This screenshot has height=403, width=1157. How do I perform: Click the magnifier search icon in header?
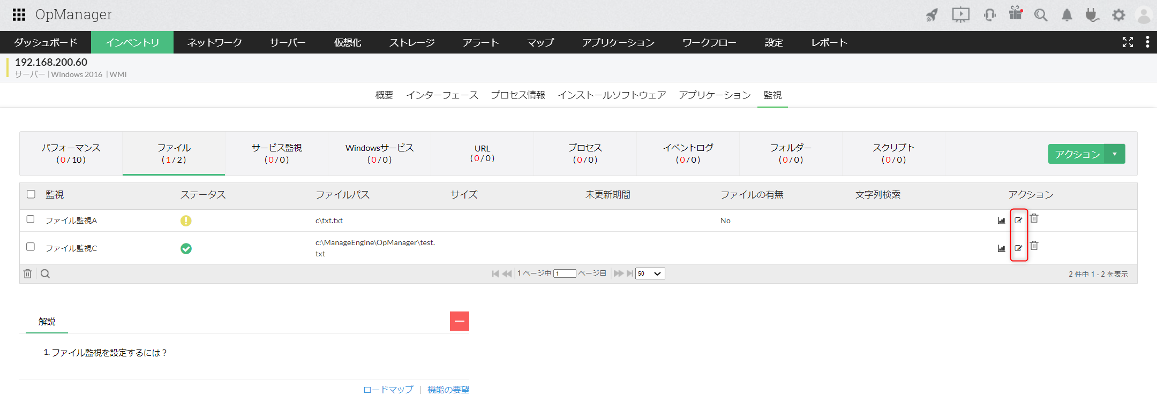point(1041,15)
